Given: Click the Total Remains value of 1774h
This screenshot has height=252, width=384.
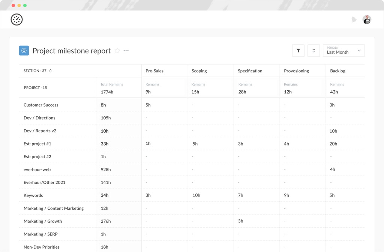Looking at the screenshot, I should click(107, 91).
